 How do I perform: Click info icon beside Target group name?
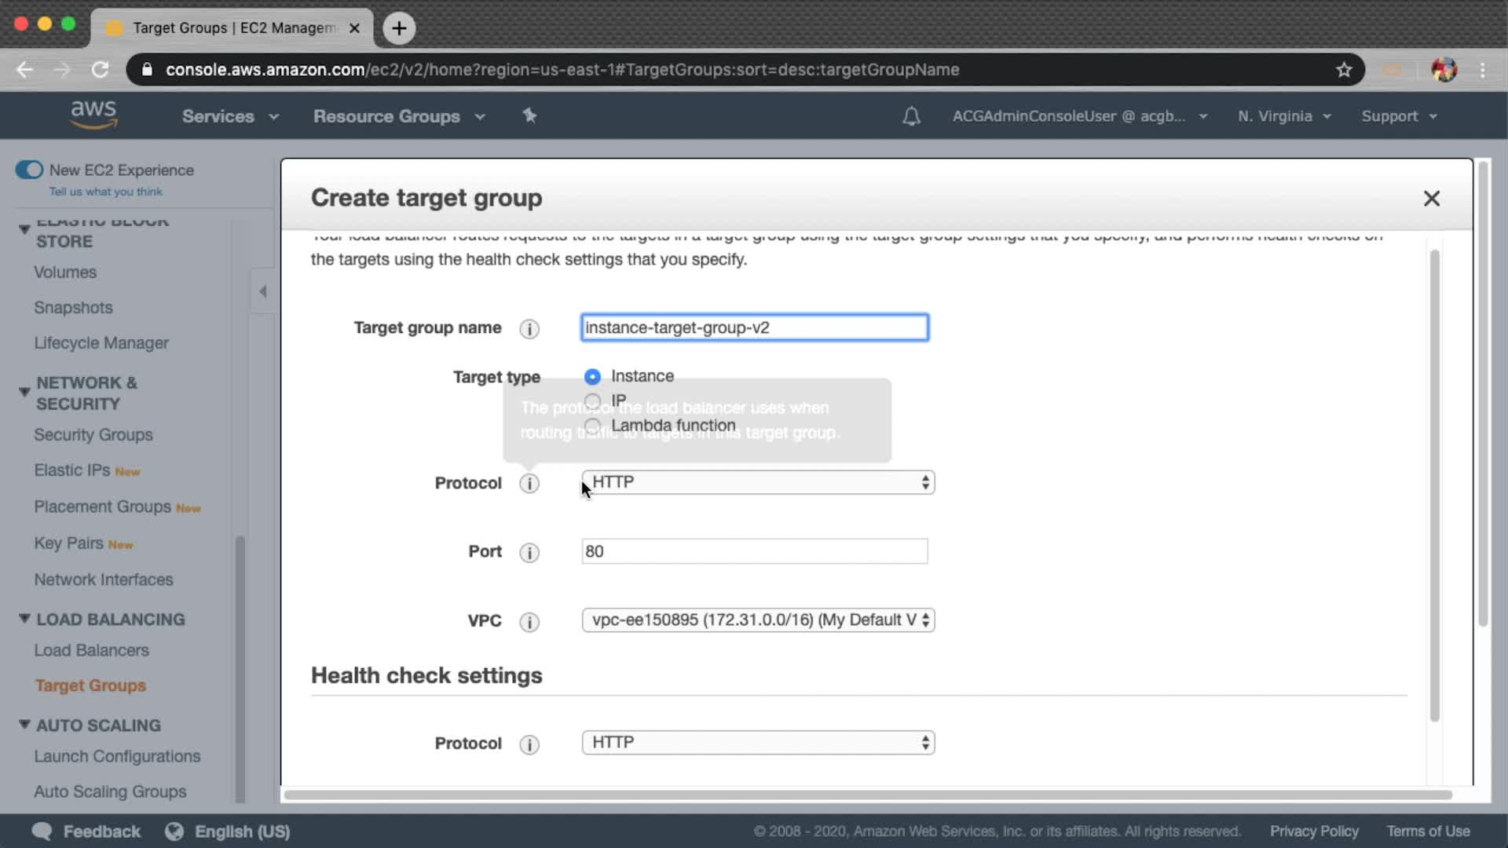[x=529, y=328]
